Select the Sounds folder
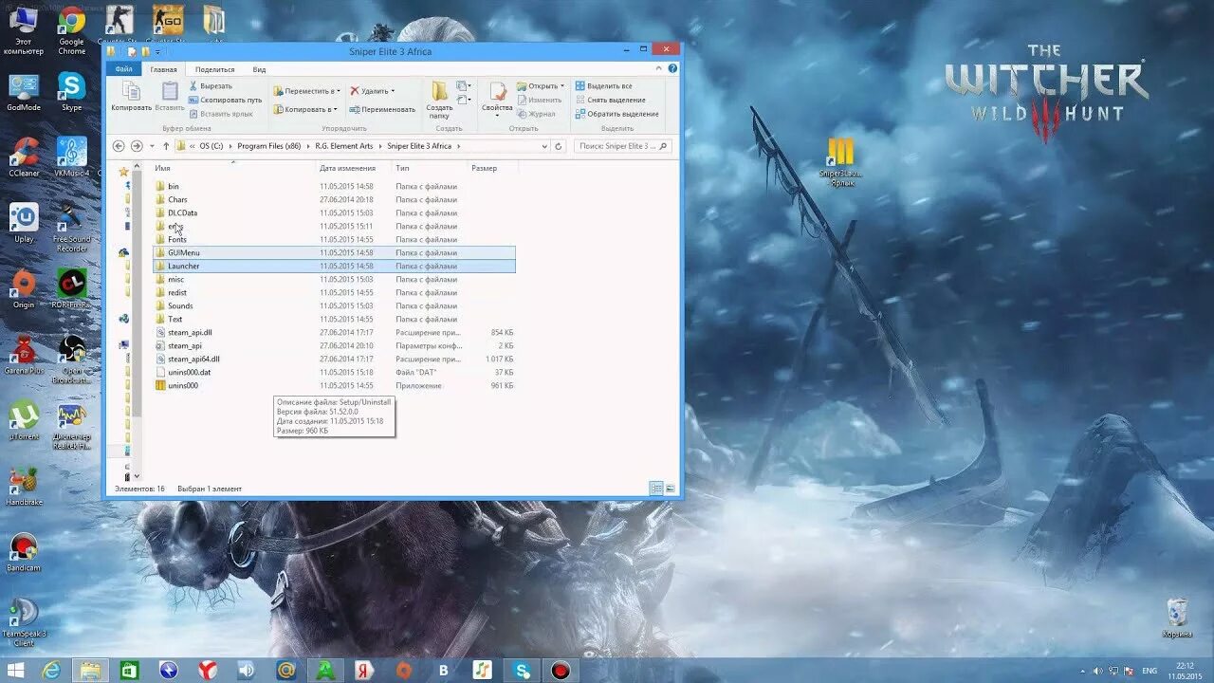 point(180,305)
